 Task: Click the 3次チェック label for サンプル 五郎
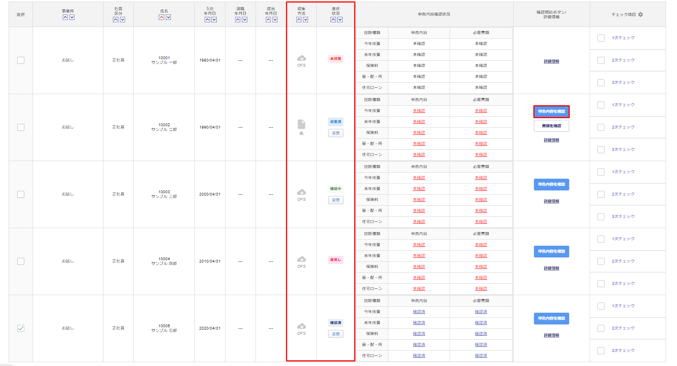[x=623, y=351]
